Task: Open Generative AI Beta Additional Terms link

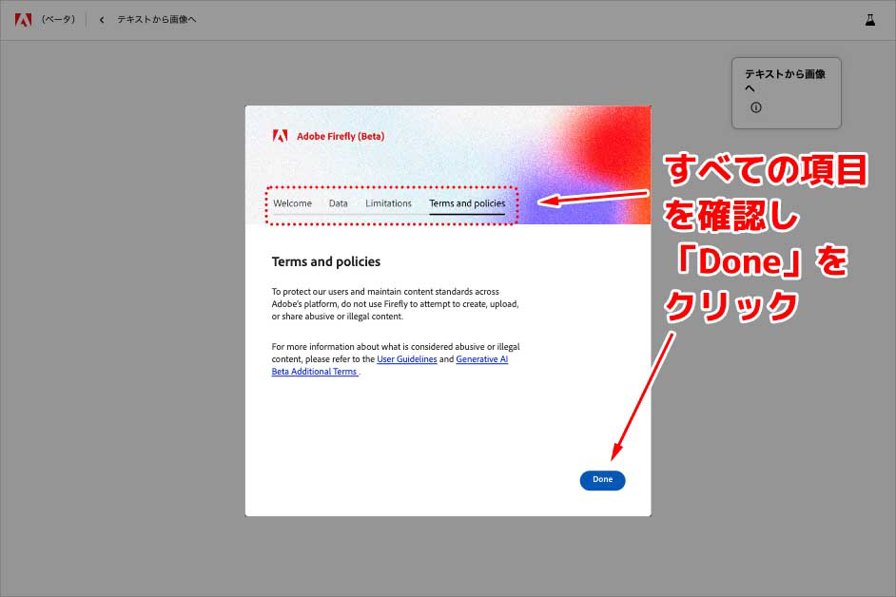Action: [481, 359]
